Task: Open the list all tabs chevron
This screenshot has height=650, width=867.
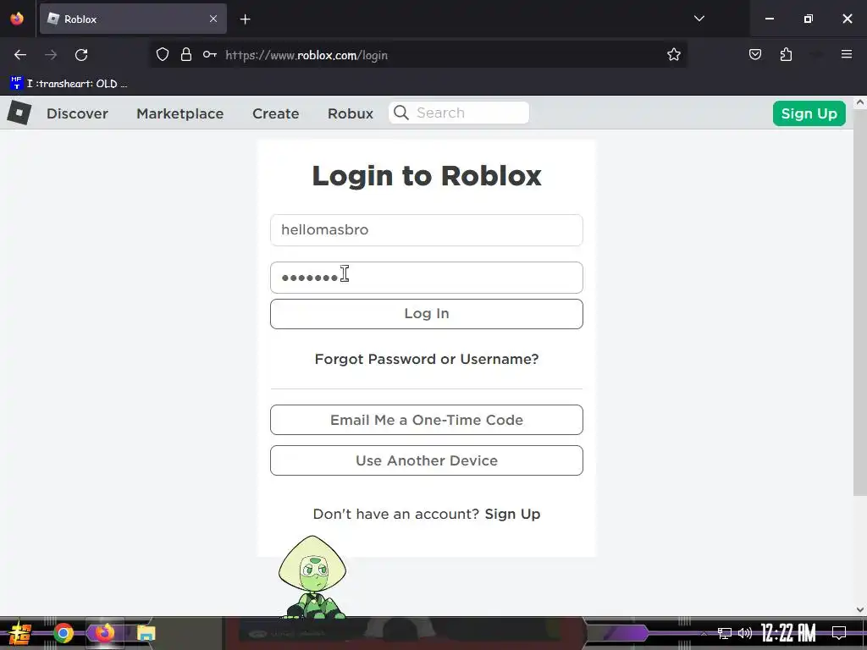Action: [699, 19]
